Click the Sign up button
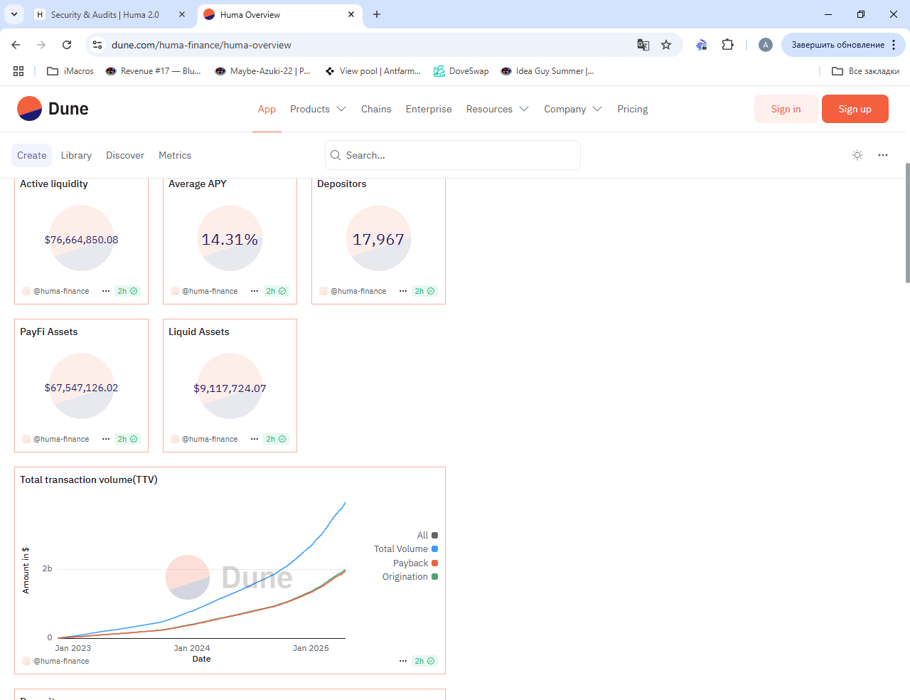The height and width of the screenshot is (700, 910). pos(855,109)
